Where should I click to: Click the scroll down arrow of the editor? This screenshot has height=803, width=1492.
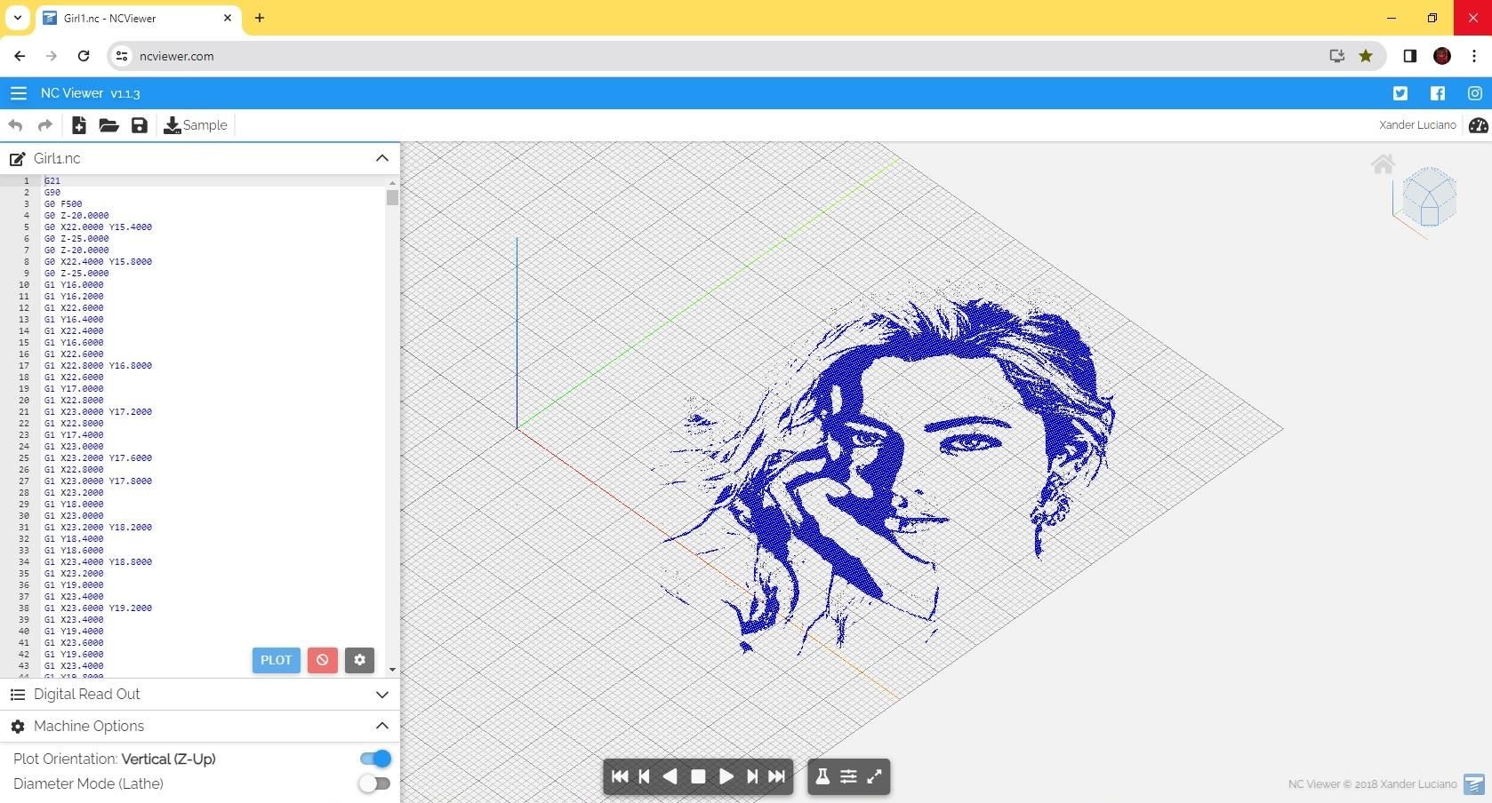[392, 670]
